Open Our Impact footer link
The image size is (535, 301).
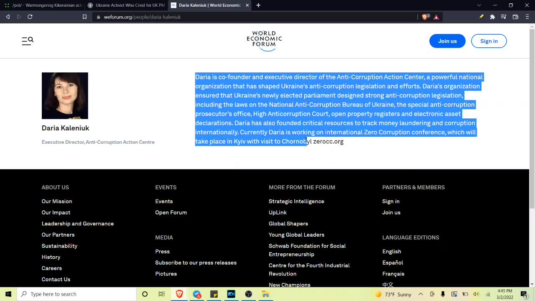pyautogui.click(x=56, y=212)
